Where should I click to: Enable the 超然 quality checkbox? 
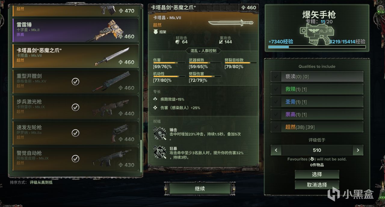tap(276, 127)
